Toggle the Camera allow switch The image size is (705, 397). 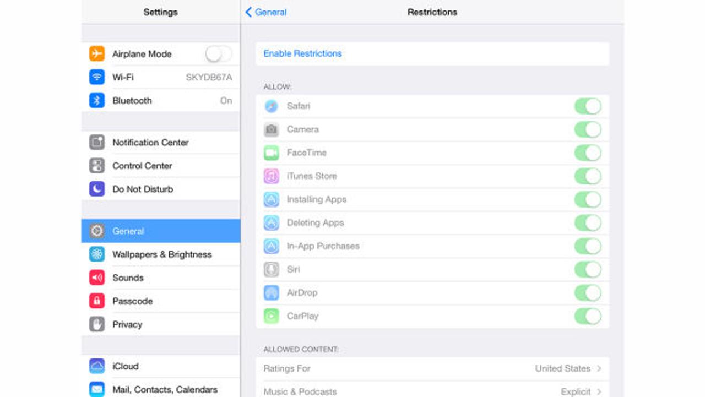pos(588,129)
